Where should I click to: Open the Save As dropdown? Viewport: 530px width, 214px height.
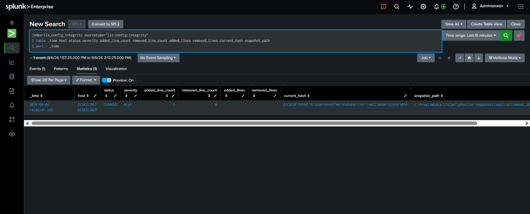tap(453, 24)
